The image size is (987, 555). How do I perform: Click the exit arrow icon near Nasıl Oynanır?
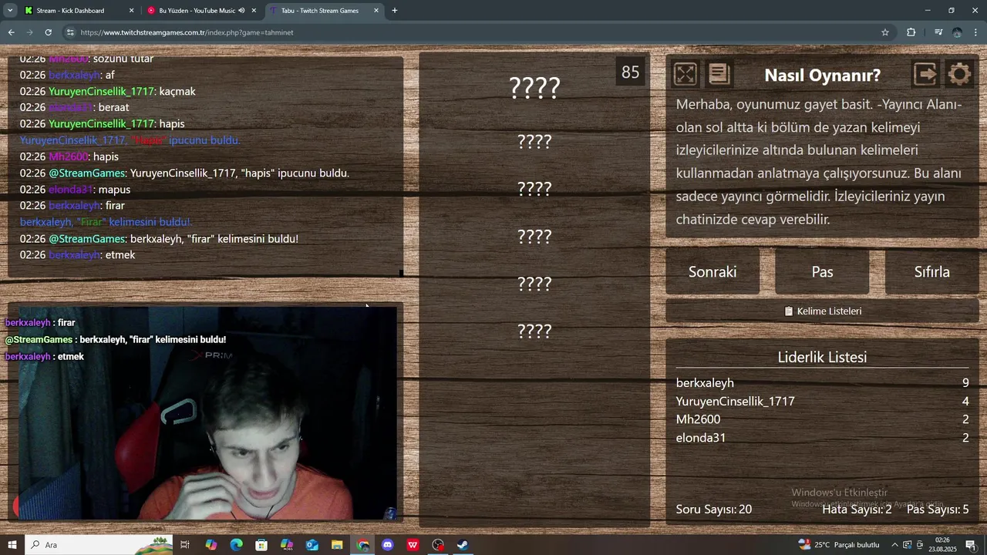point(925,74)
